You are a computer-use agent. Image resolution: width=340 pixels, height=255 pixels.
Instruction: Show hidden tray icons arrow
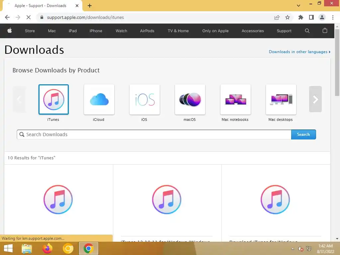coord(293,249)
